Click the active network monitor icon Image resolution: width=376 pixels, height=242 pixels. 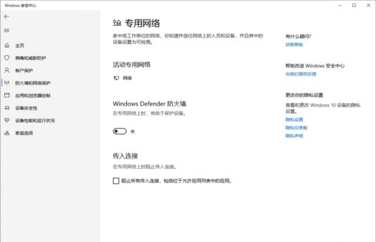pos(116,78)
